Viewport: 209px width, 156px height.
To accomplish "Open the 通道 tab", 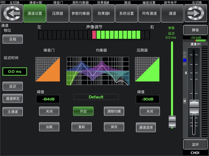I will pos(172,13).
